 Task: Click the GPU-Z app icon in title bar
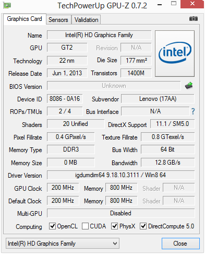[7, 5]
